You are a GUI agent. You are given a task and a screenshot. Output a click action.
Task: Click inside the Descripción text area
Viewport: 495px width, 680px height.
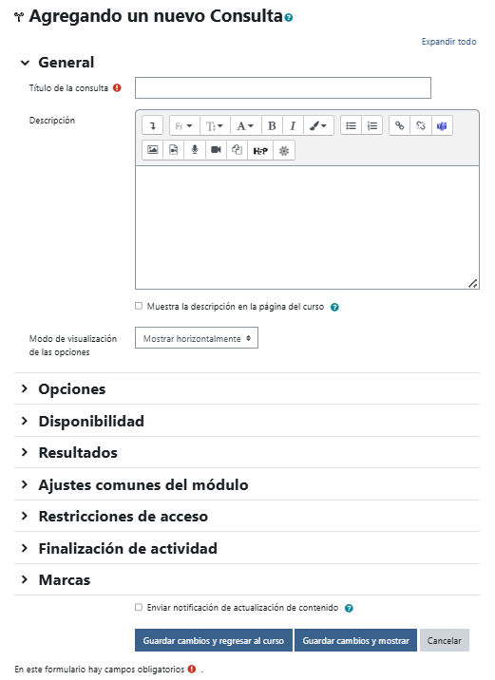[x=307, y=227]
